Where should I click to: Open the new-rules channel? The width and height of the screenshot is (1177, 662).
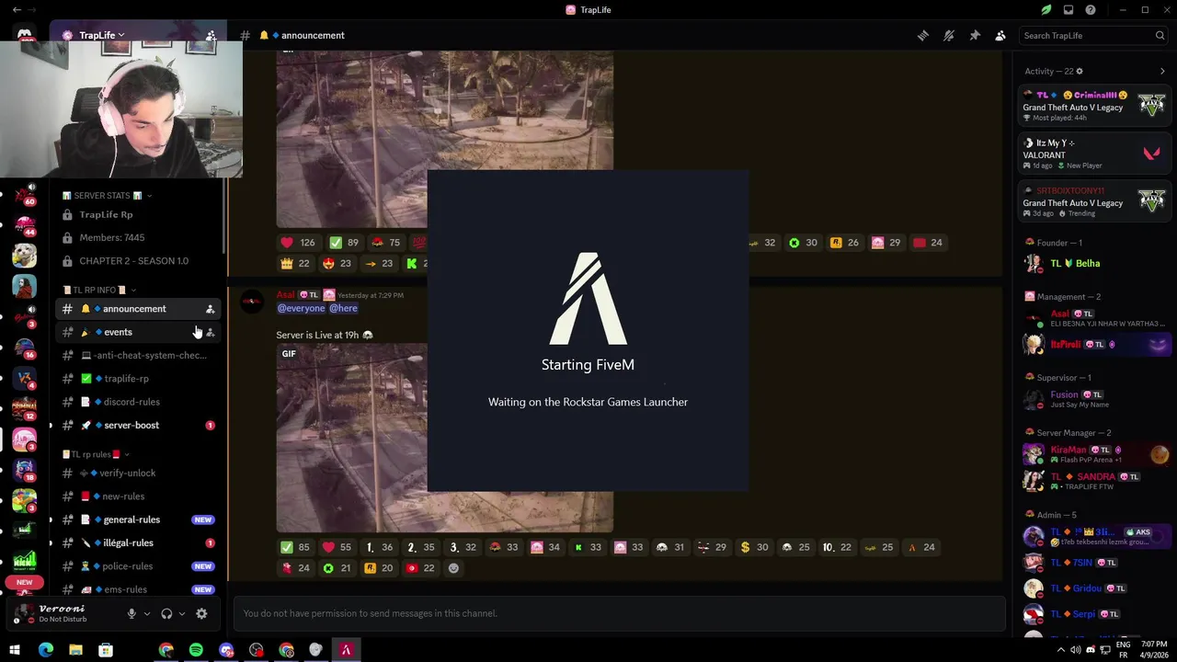pos(137,496)
